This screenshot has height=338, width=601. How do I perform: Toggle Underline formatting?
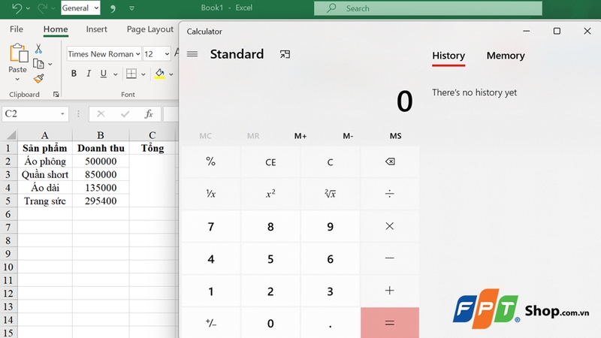point(103,74)
